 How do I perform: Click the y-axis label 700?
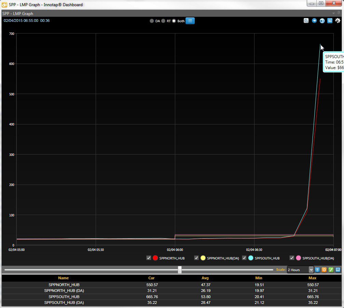(12, 34)
